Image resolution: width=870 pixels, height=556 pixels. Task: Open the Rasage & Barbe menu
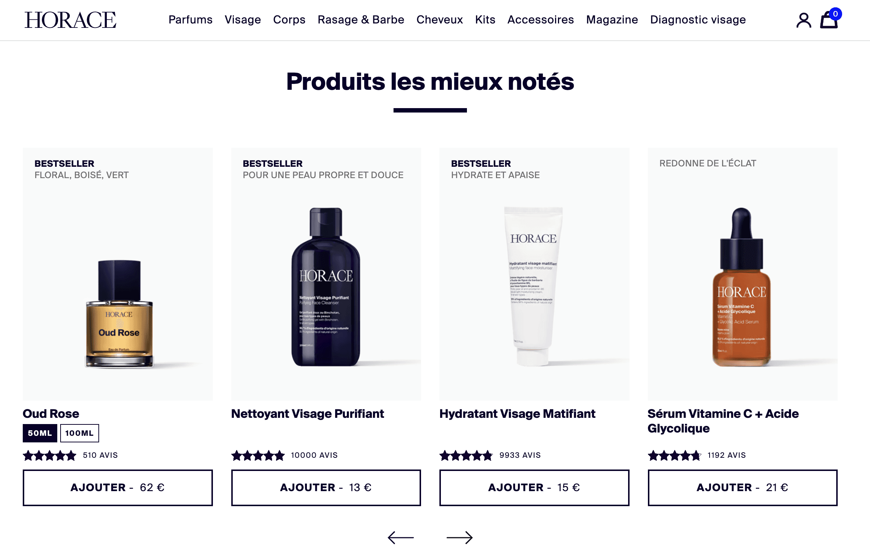click(361, 19)
